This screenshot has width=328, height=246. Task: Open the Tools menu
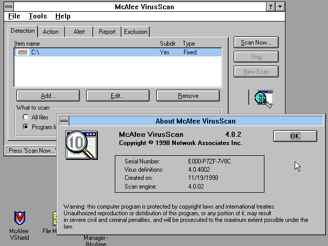pos(37,16)
